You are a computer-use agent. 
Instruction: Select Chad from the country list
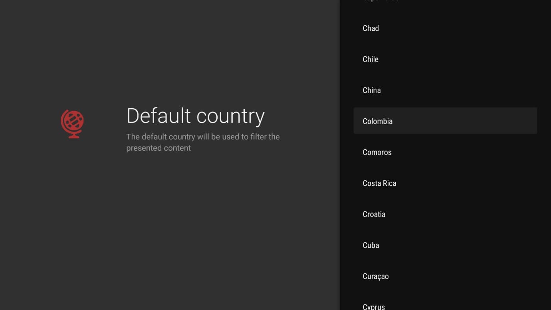(x=371, y=28)
